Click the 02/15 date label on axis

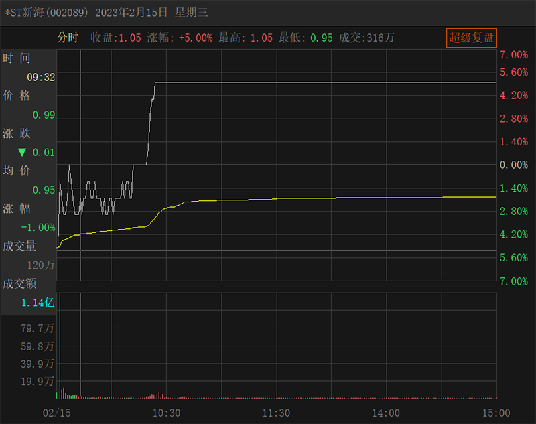pyautogui.click(x=56, y=413)
